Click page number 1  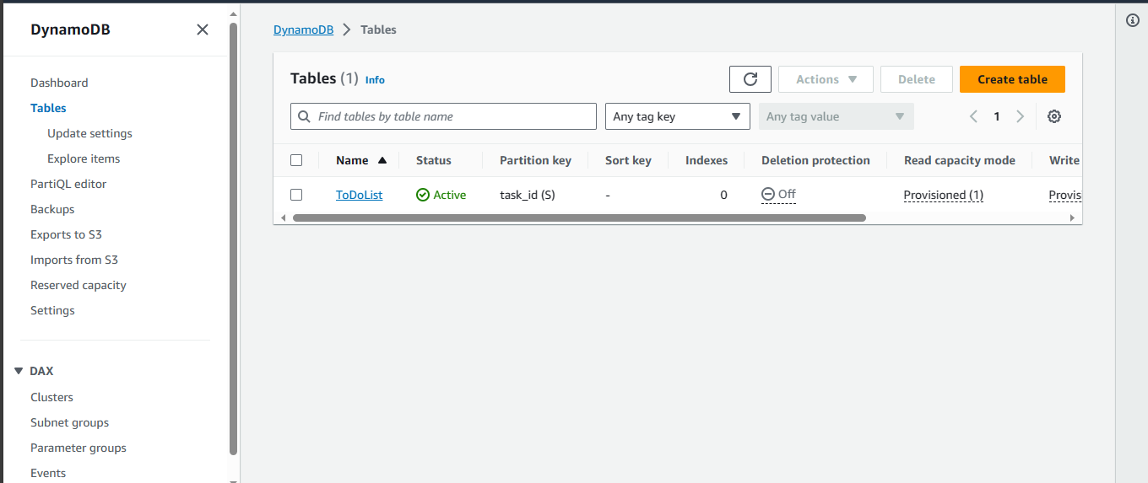[x=997, y=116]
